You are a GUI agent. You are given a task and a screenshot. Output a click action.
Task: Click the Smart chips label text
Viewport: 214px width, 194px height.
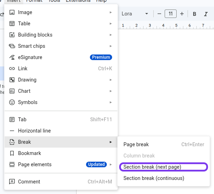coord(31,46)
